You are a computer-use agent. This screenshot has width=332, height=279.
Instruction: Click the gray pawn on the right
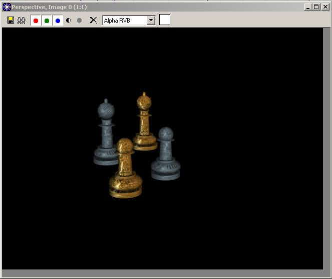pos(166,156)
